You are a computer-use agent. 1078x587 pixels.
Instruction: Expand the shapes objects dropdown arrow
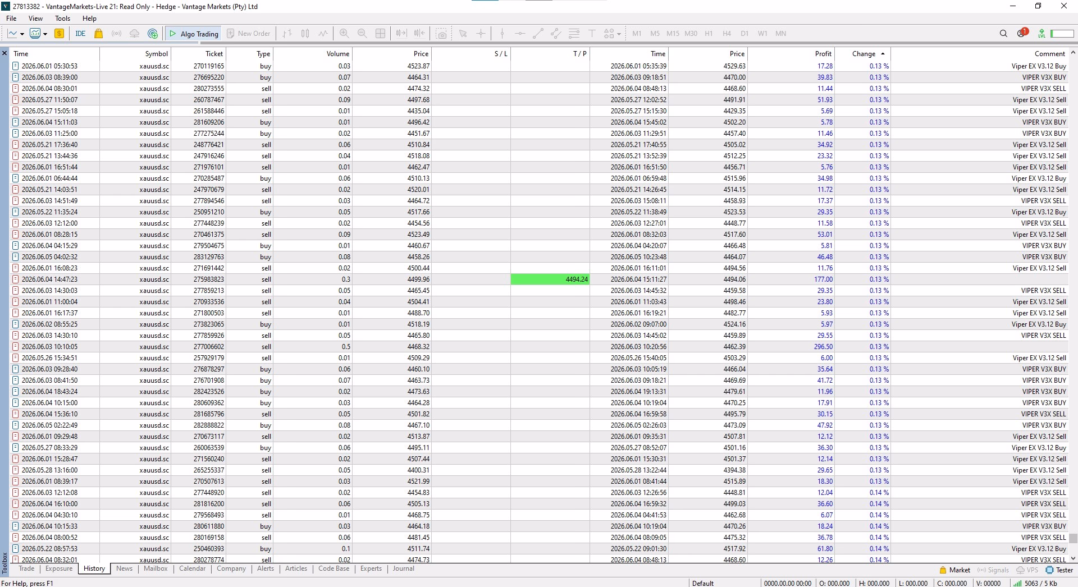(619, 34)
